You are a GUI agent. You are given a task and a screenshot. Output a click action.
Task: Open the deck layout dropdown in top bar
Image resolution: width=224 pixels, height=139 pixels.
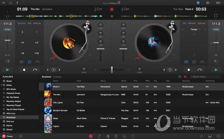coord(208,3)
